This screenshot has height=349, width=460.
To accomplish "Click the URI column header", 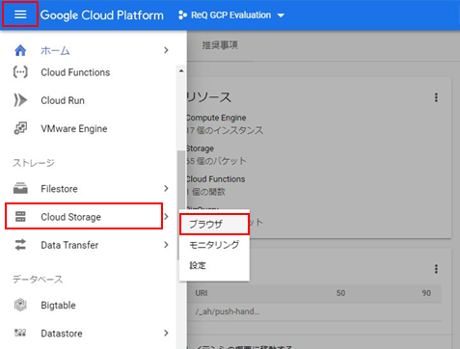I will [x=202, y=293].
